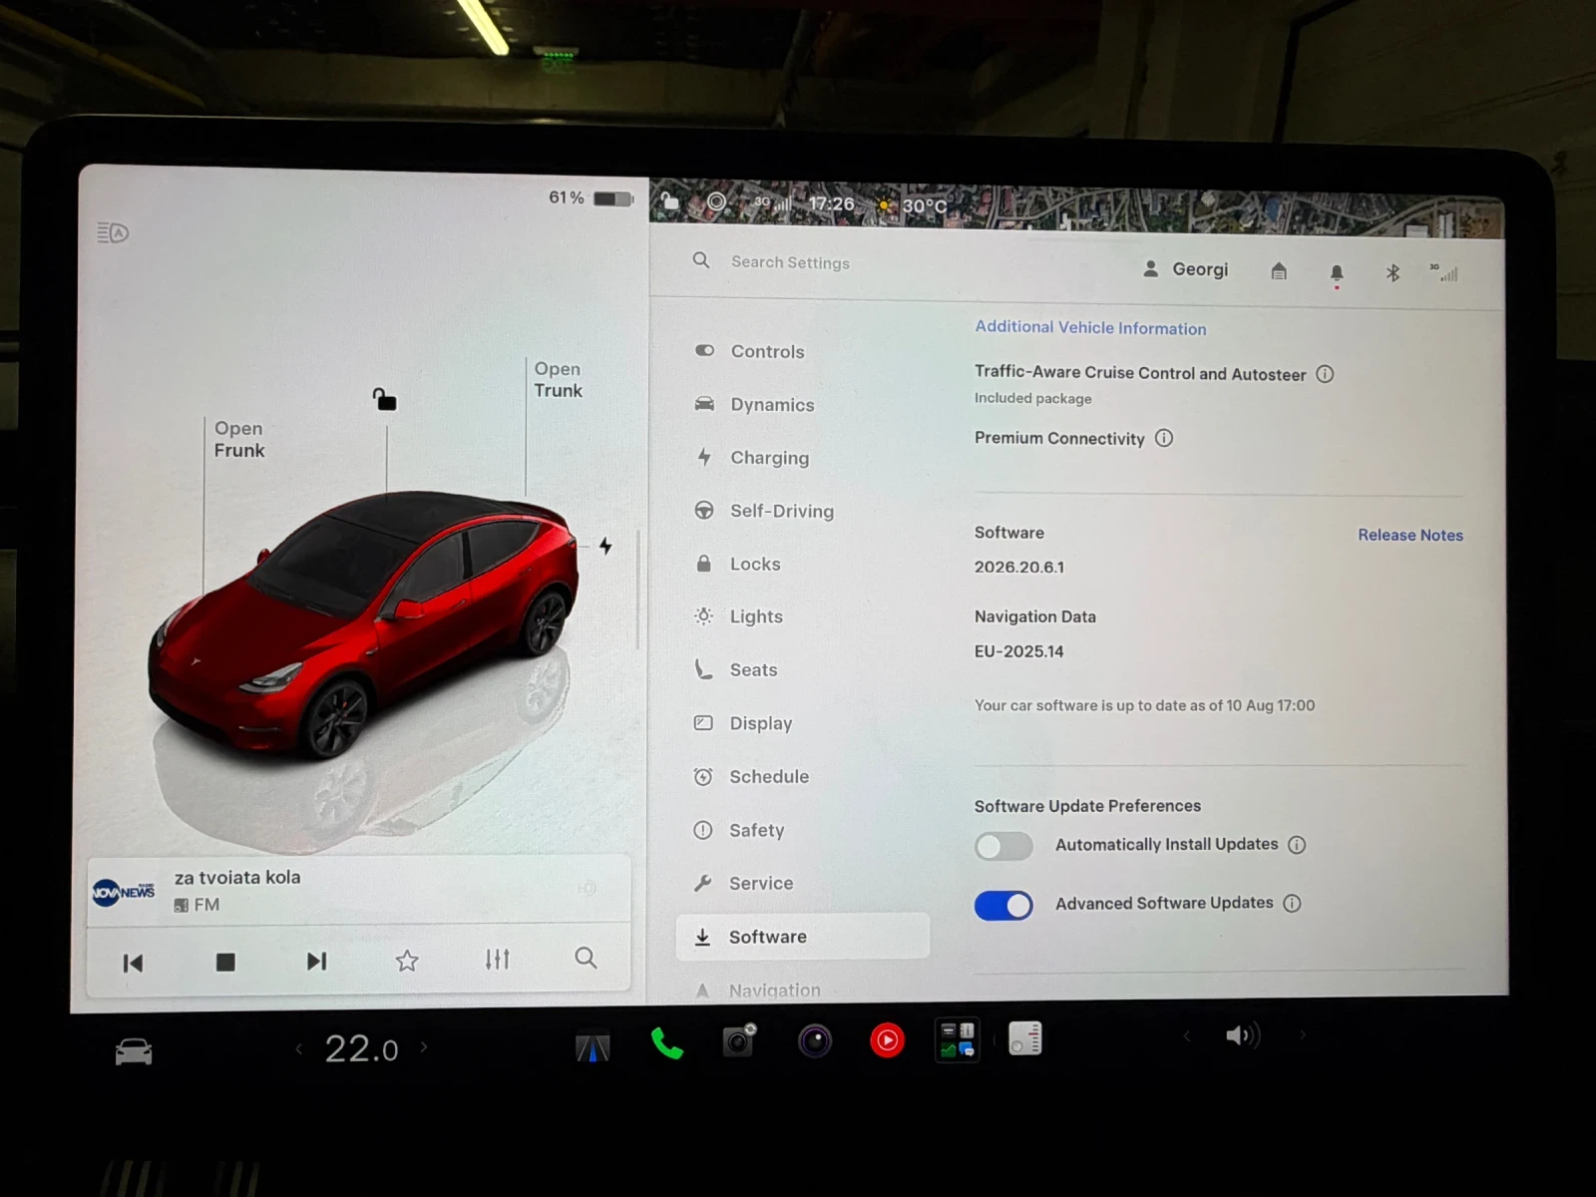Viewport: 1596px width, 1197px height.
Task: Tap Open Frunk button
Action: pyautogui.click(x=239, y=439)
